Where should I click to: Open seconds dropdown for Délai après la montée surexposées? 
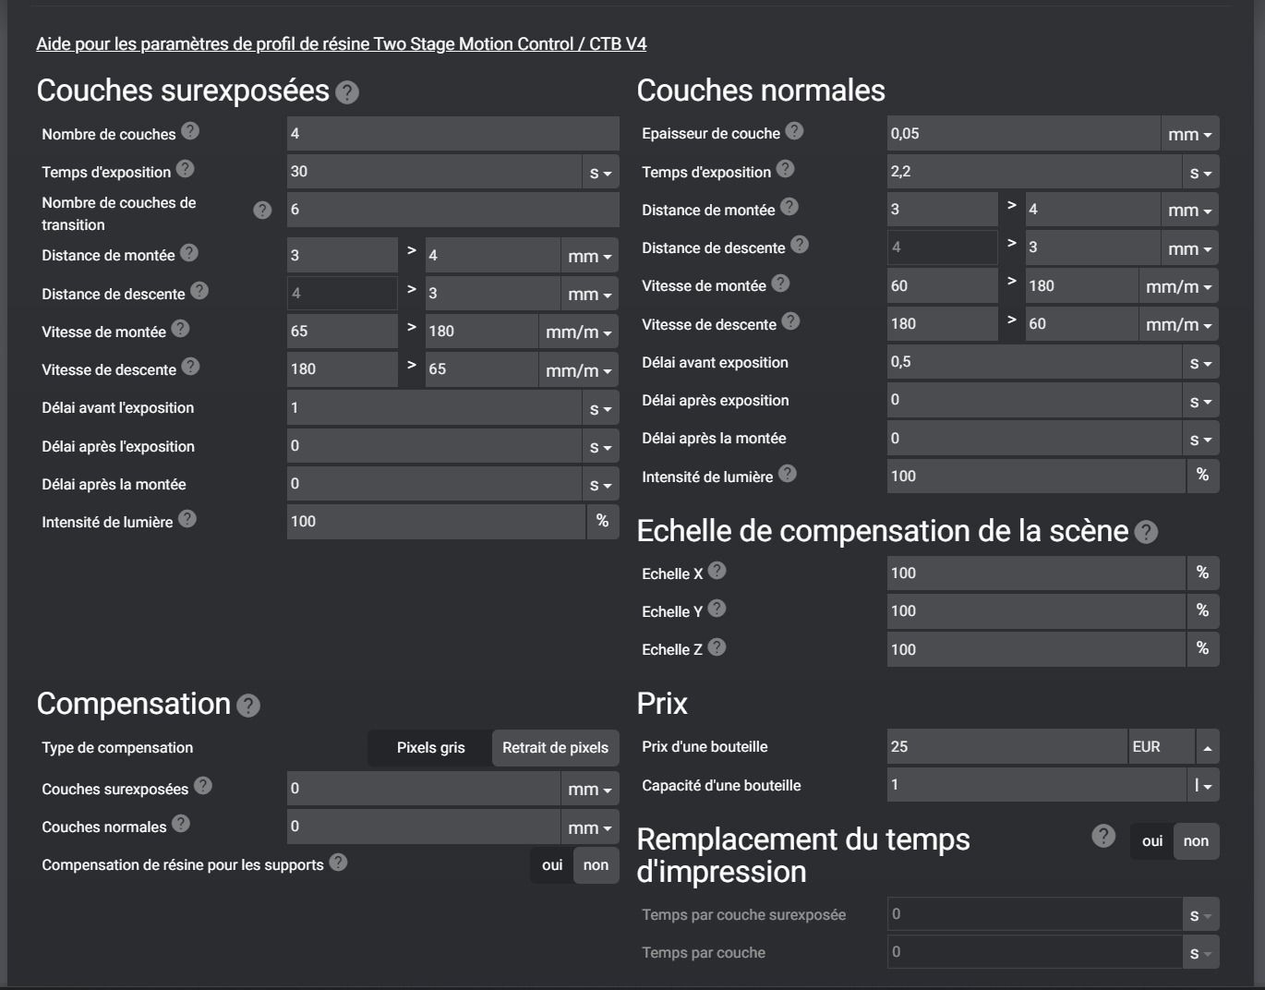tap(601, 485)
